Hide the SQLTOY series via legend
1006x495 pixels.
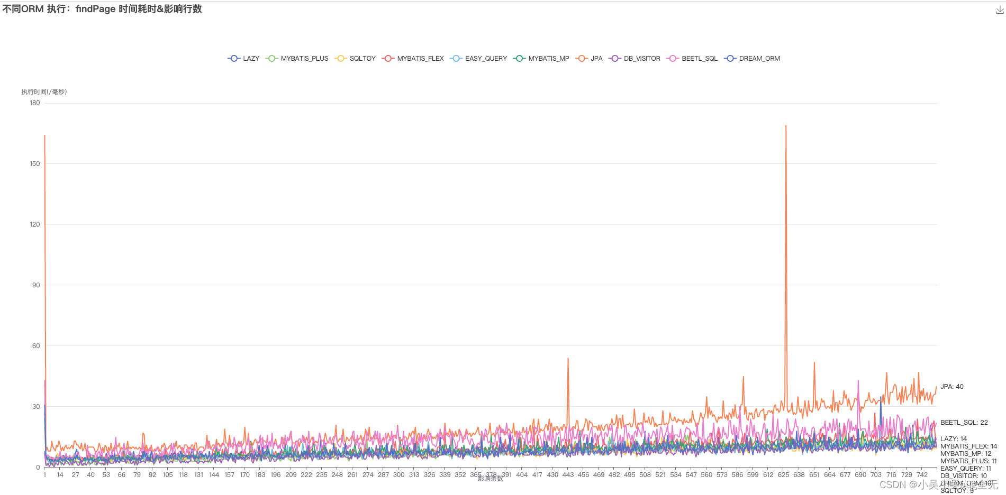pyautogui.click(x=355, y=59)
